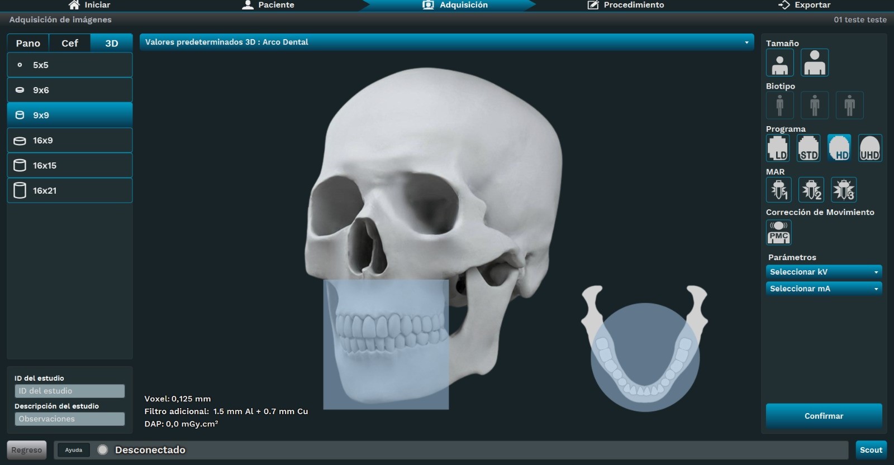Select MAR level 3 icon
Viewport: 894px width, 465px height.
844,190
